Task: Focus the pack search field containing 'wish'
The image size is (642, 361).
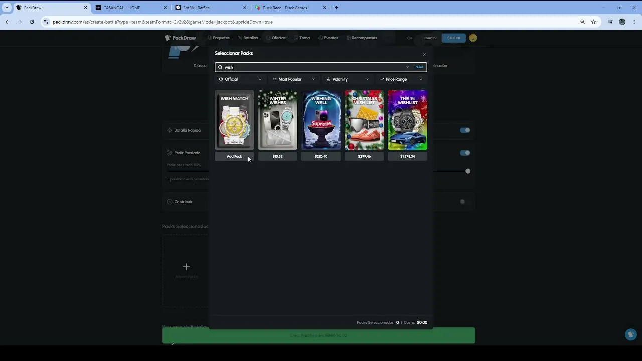Action: (x=320, y=67)
